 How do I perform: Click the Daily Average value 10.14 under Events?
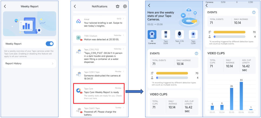[180, 64]
